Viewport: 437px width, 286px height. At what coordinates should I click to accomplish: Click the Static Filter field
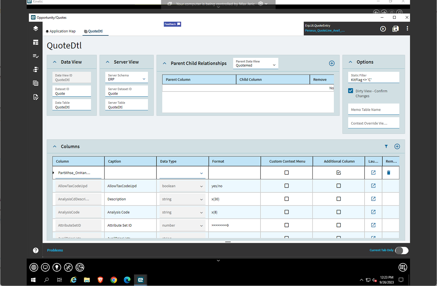click(374, 77)
